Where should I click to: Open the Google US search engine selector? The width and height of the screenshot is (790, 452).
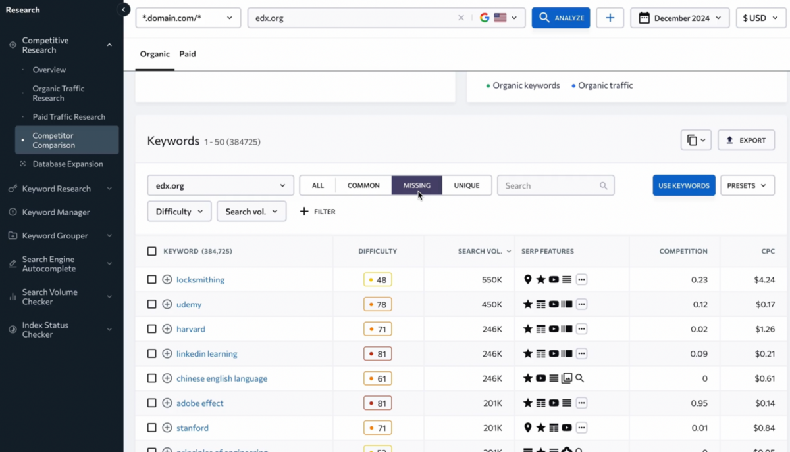[498, 18]
